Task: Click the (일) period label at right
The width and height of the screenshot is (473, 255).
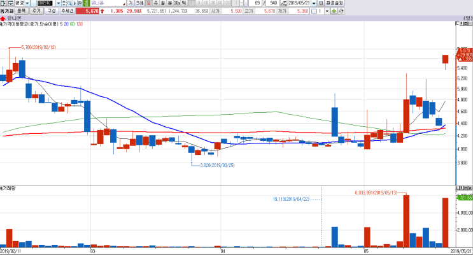Action: [x=467, y=18]
